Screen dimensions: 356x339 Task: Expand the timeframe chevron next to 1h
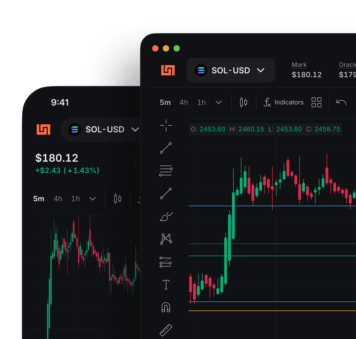[x=219, y=102]
